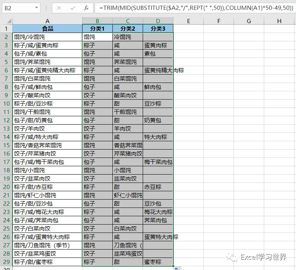Screen dimensions: 296x270
Task: Select cell containing 粽子/咸/蛋黄肉粽
Action: 47,45
